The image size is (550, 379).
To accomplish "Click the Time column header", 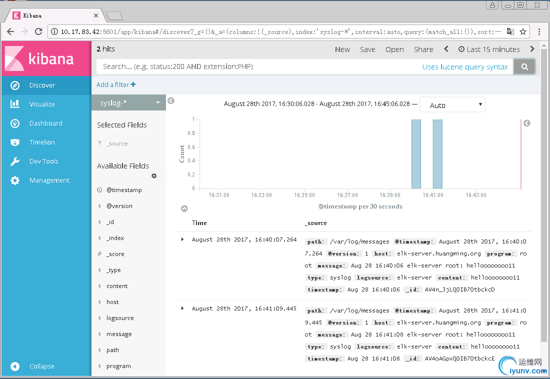I will (199, 223).
